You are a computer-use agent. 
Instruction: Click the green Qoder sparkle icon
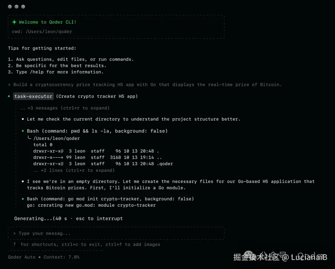(14, 22)
